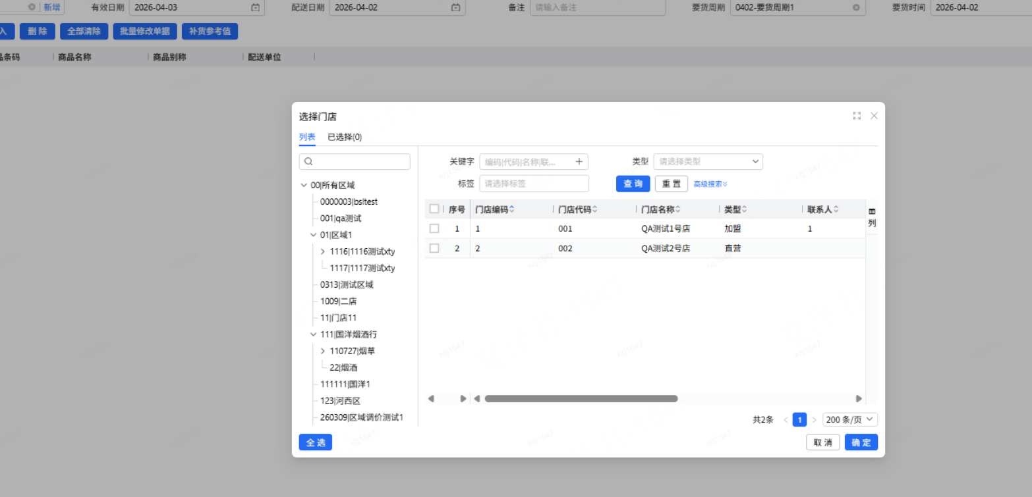Click the fullscreen icon in dialog header
Image resolution: width=1032 pixels, height=497 pixels.
click(857, 116)
